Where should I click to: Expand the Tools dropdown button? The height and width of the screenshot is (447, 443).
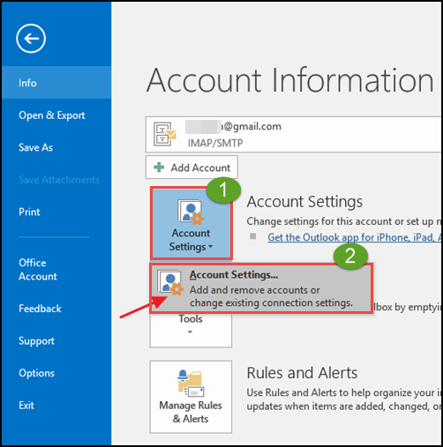(191, 330)
